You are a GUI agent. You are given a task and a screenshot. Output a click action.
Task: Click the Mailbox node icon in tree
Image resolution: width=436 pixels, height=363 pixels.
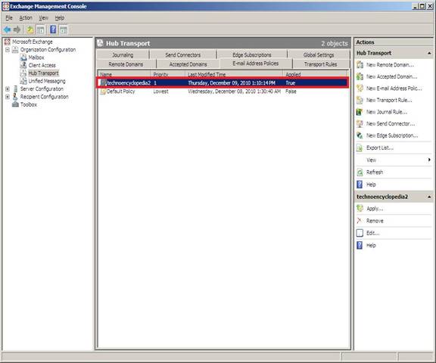click(x=23, y=57)
